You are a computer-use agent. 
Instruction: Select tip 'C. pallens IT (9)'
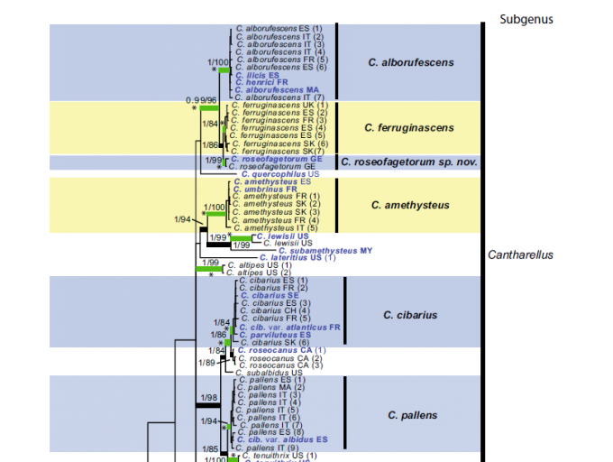click(x=267, y=448)
